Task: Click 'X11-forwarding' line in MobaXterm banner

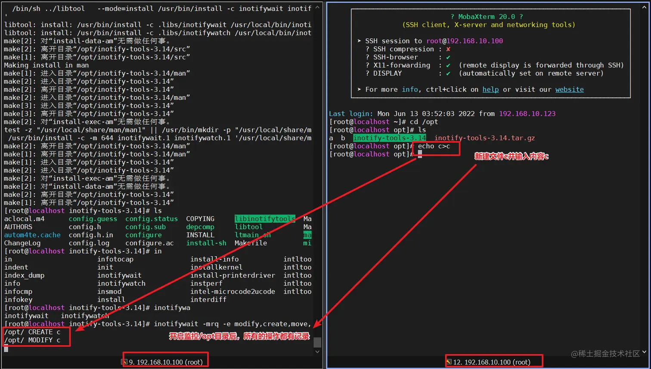Action: (495, 65)
